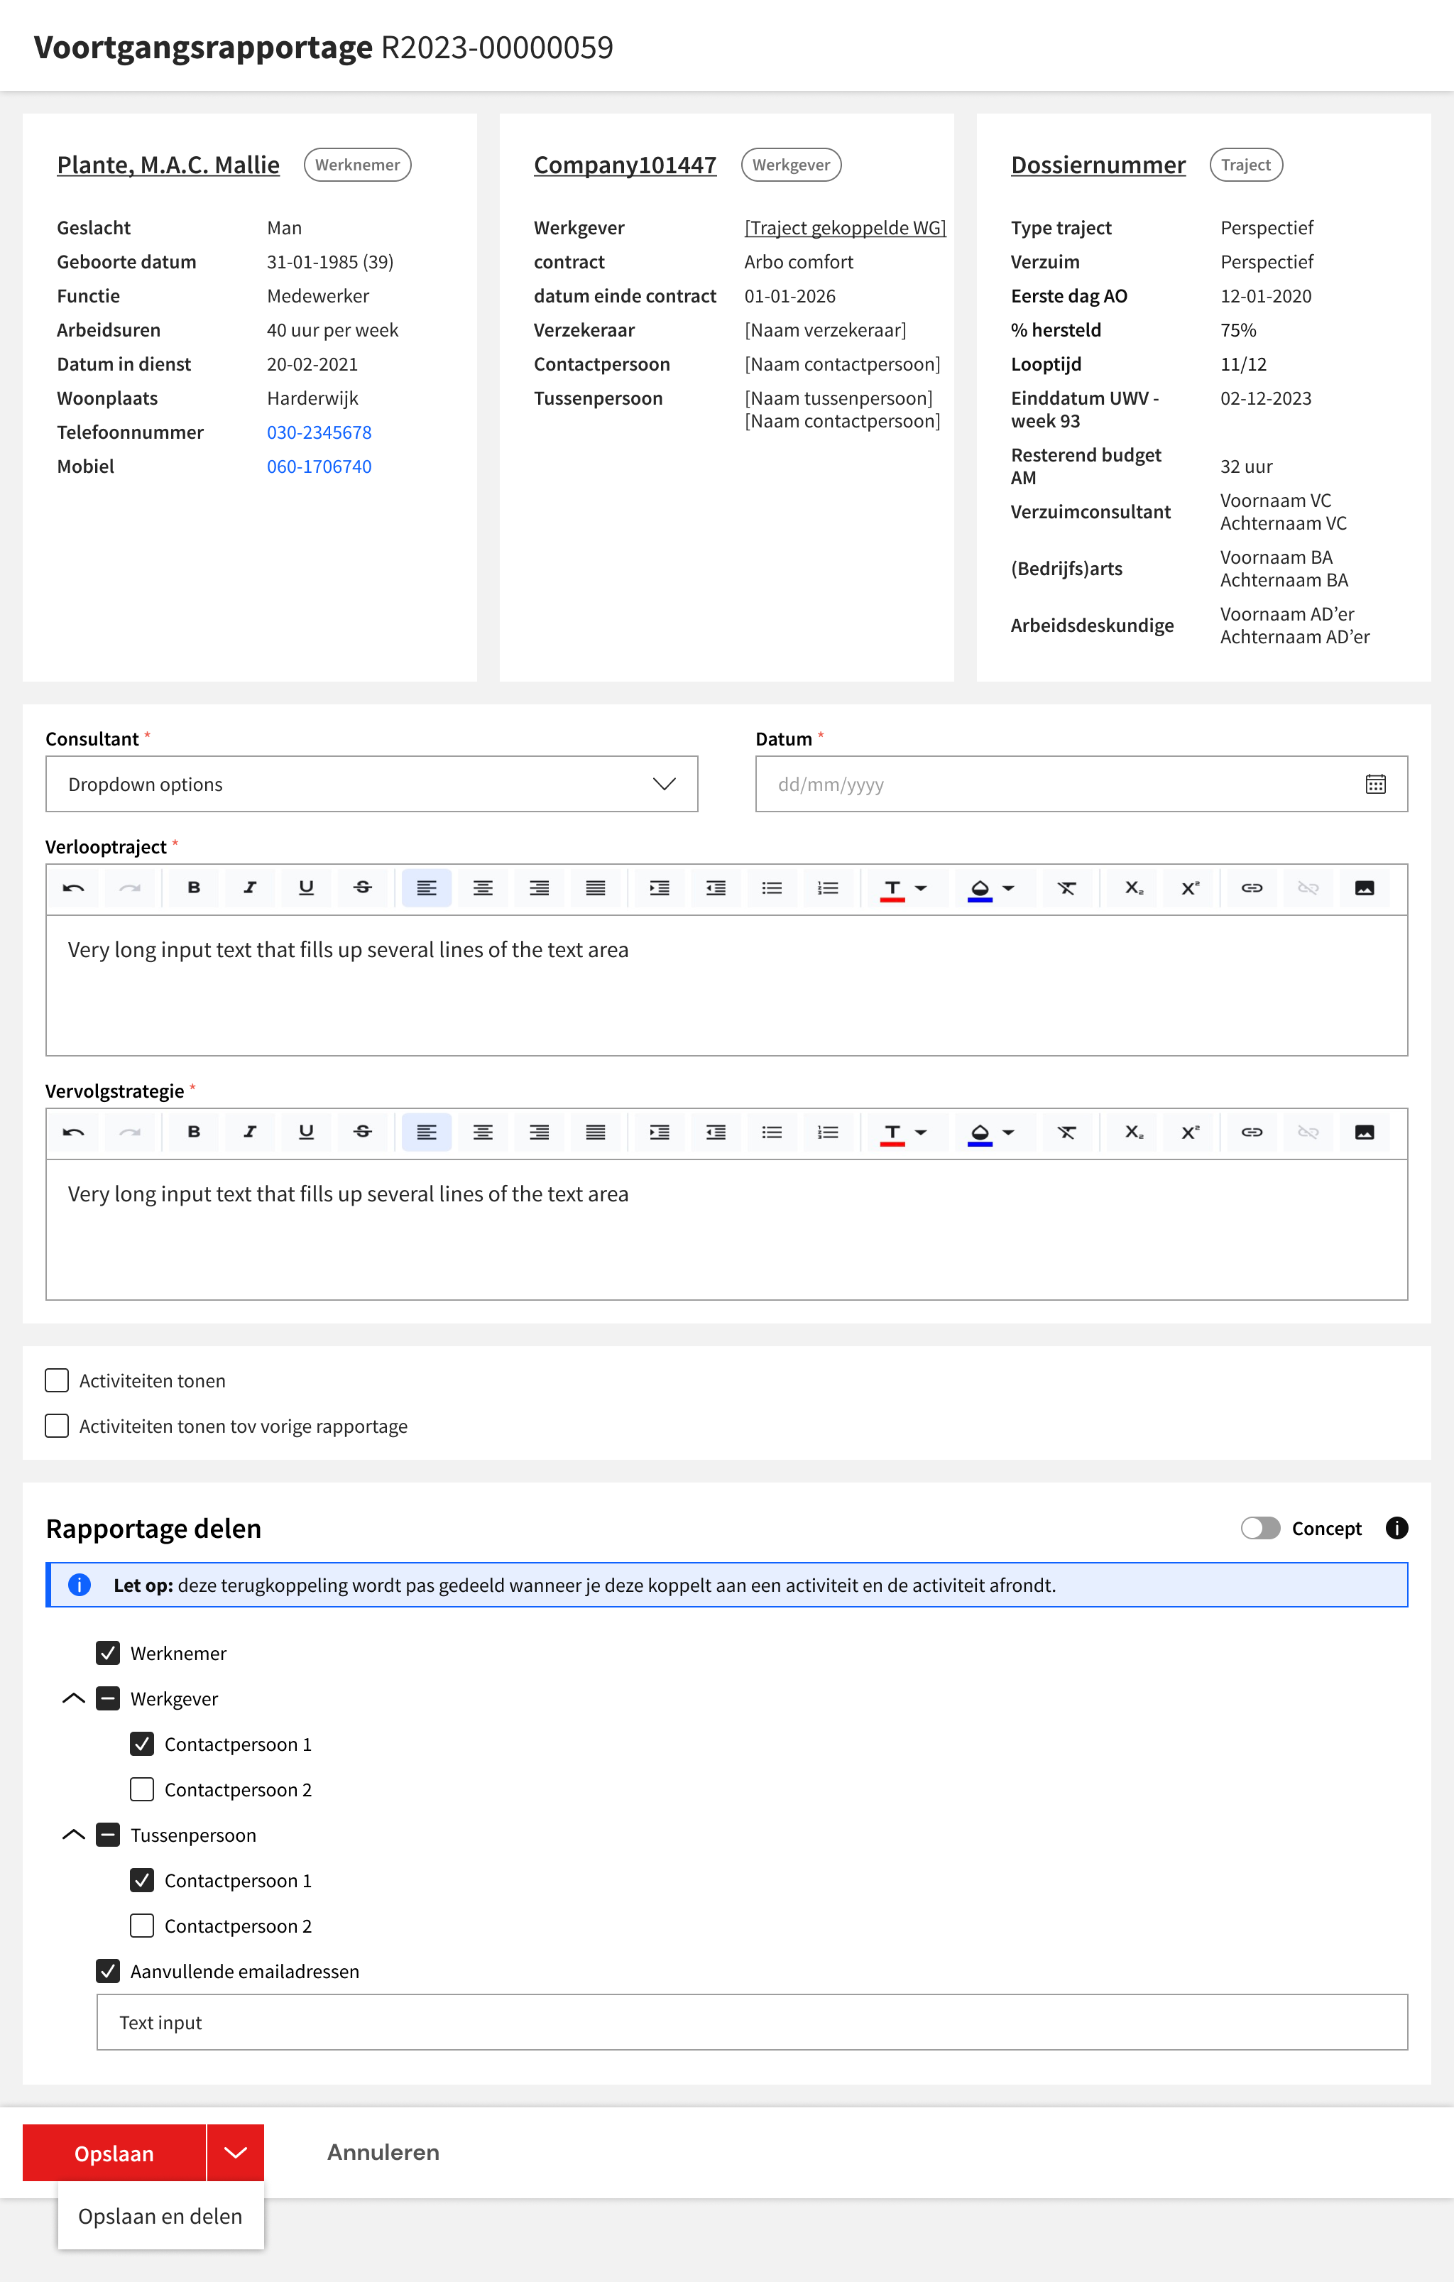Justify text in the Verlooptraject editor
Viewport: 1454px width, 2282px height.
[x=595, y=888]
